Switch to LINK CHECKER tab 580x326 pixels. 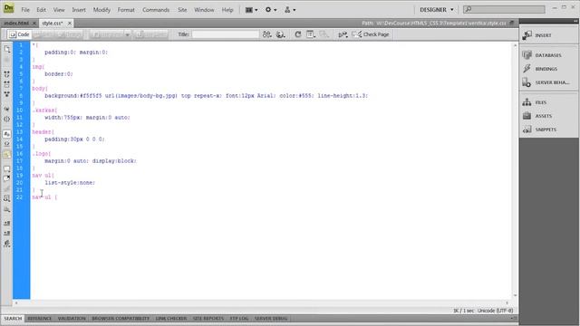coord(171,318)
